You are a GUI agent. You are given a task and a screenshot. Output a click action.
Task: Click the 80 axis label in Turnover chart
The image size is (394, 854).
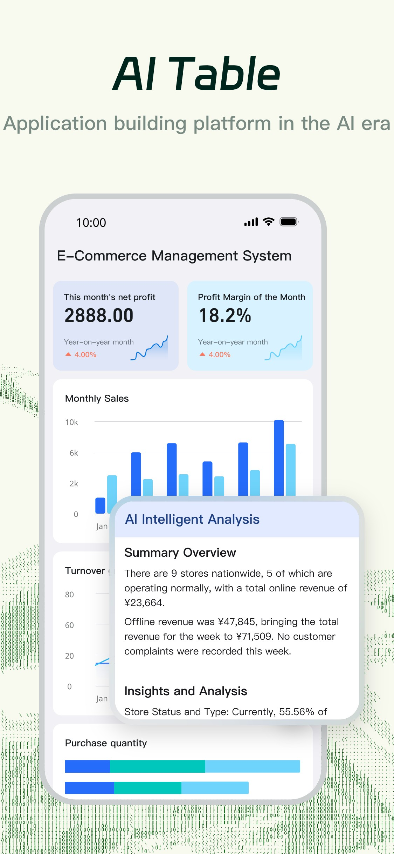(69, 595)
